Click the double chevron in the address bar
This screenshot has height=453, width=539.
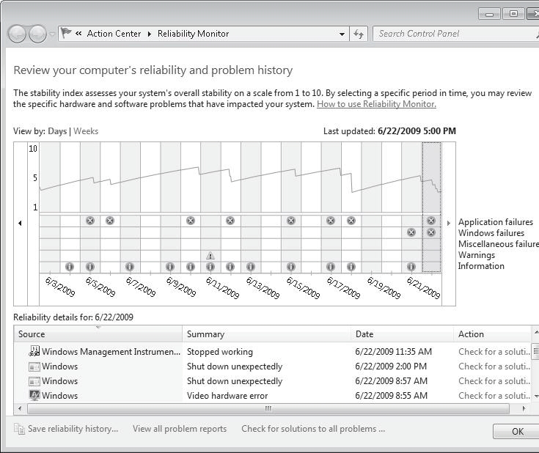pos(78,33)
